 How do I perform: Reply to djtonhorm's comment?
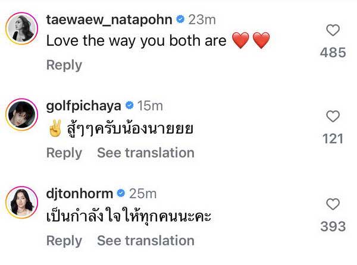64,241
